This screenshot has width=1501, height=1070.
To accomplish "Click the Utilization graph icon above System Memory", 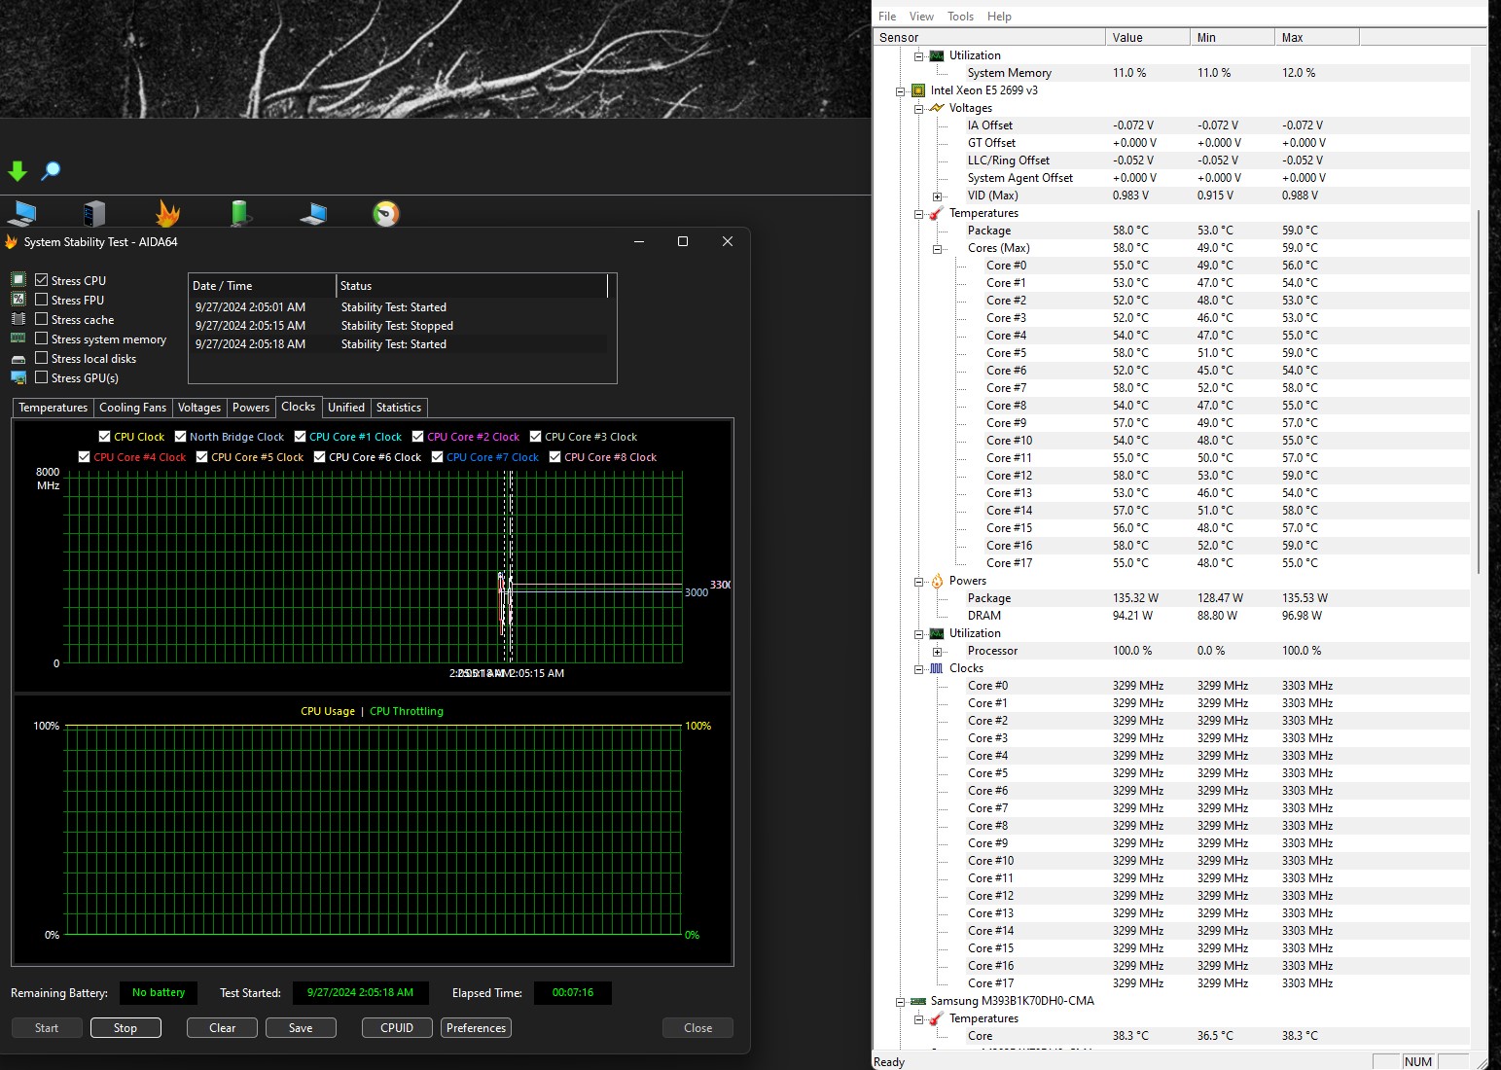I will pyautogui.click(x=937, y=55).
